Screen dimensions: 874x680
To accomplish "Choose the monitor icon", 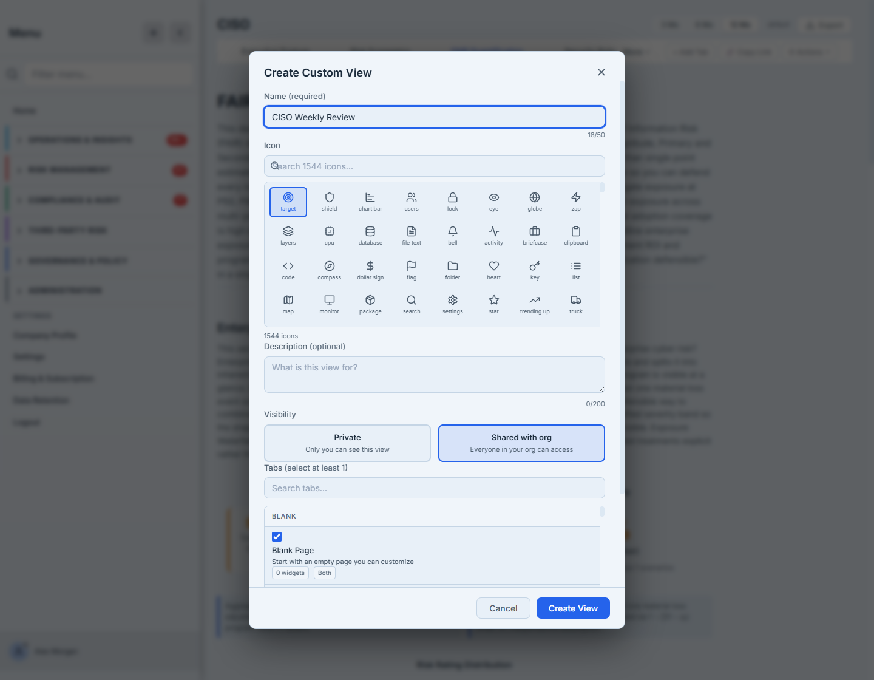I will tap(330, 305).
